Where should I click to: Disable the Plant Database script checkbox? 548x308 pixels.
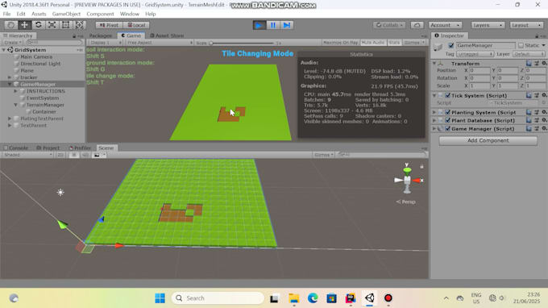click(448, 120)
